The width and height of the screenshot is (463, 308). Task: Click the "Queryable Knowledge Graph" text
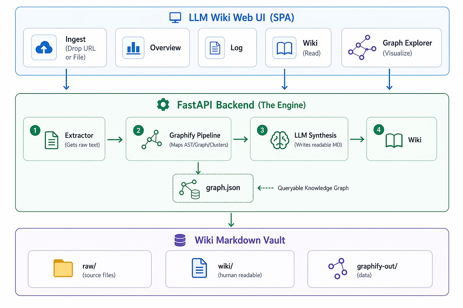[x=313, y=188]
